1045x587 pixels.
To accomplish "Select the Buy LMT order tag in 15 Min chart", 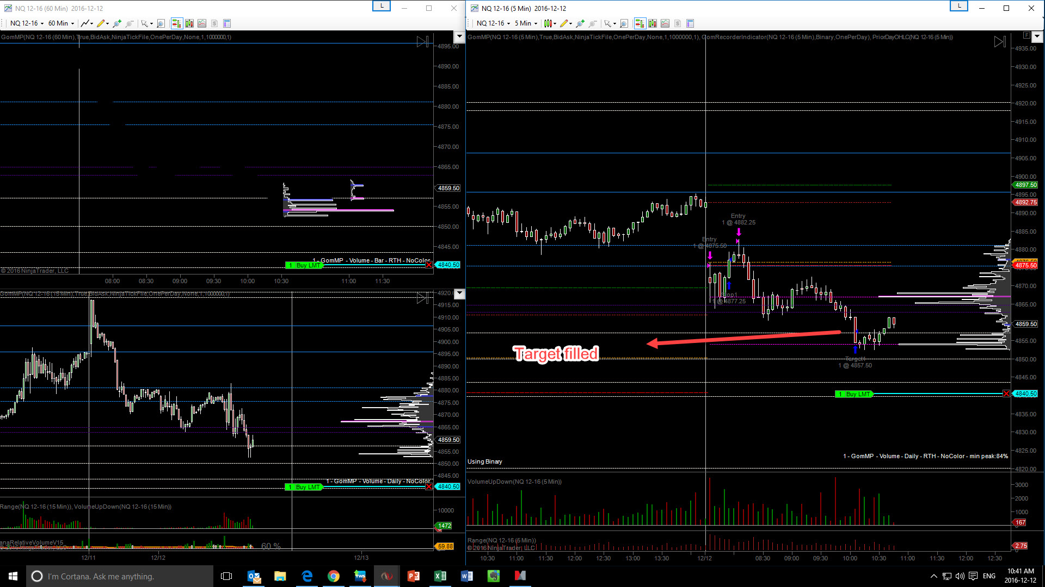I will coord(304,487).
